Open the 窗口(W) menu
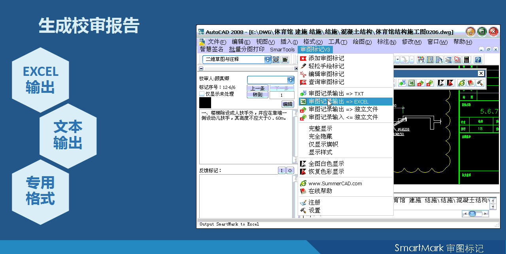The height and width of the screenshot is (254, 506). coord(437,42)
